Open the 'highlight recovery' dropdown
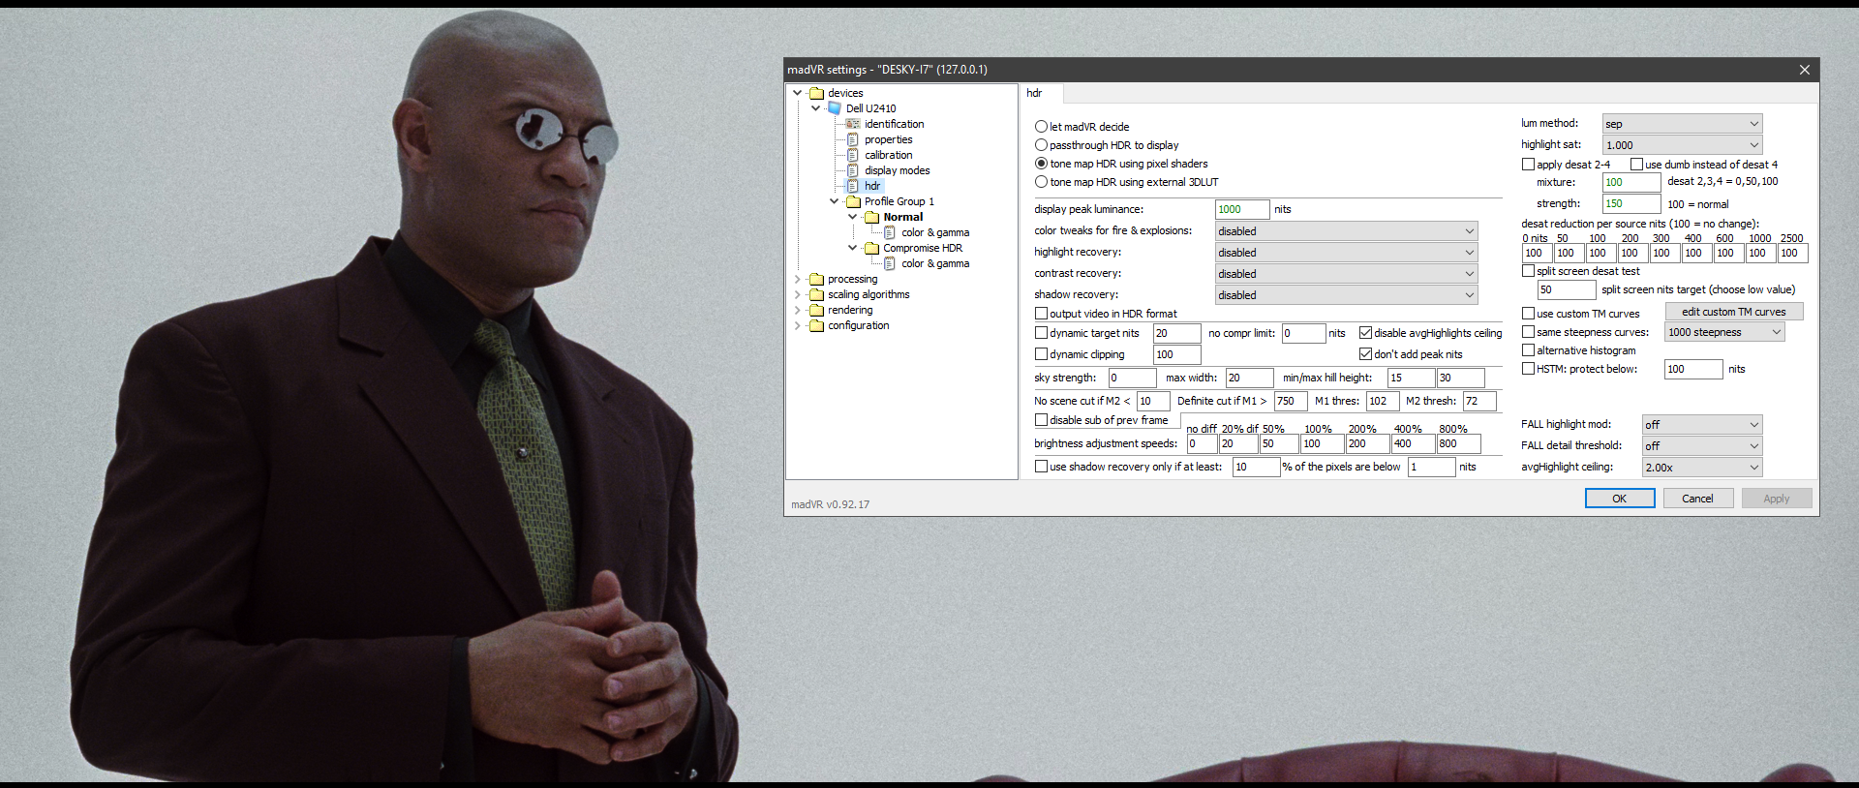 [x=1347, y=253]
